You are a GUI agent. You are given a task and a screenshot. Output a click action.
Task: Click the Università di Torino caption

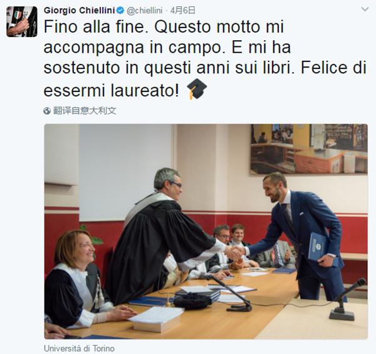coord(79,348)
